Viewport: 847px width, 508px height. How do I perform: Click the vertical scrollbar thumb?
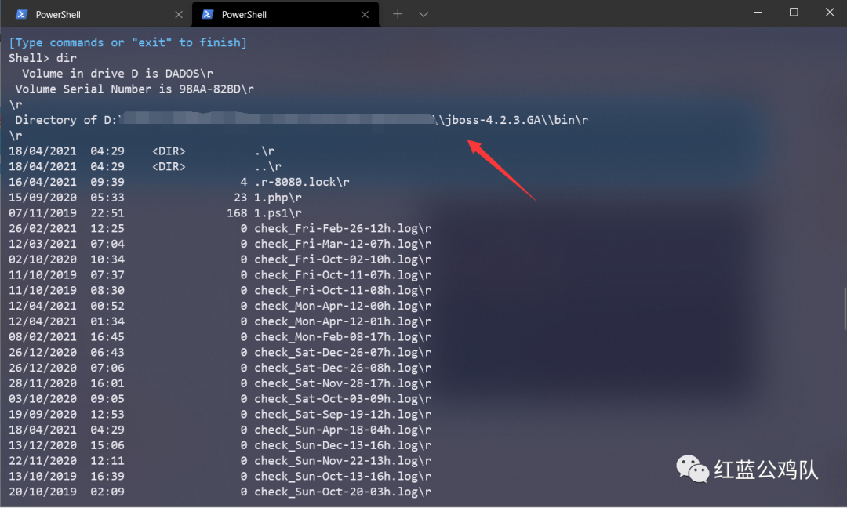point(844,308)
